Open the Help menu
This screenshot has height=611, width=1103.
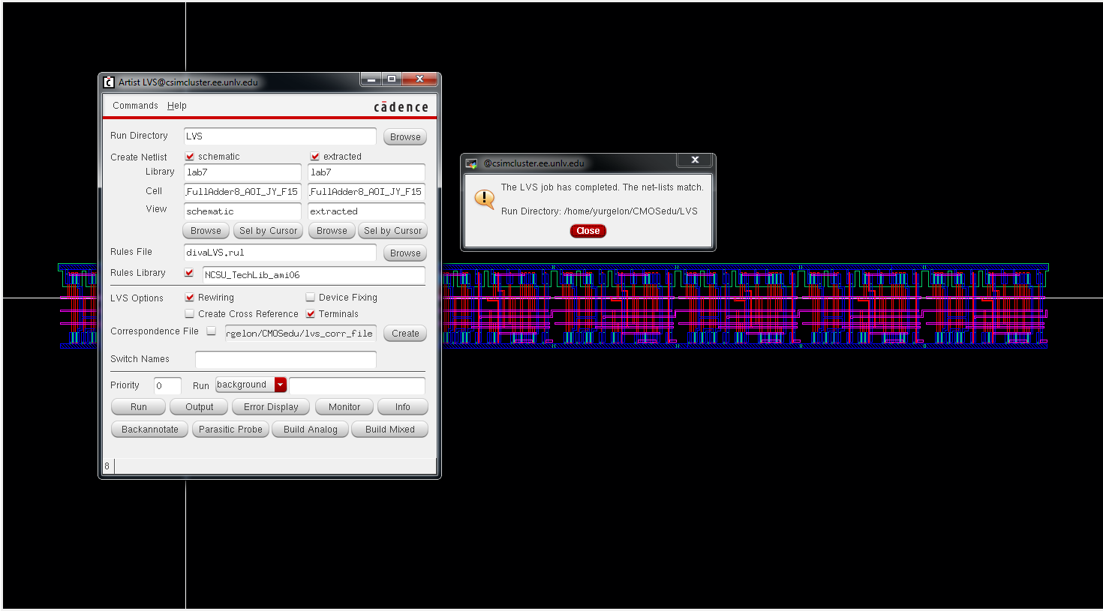177,106
